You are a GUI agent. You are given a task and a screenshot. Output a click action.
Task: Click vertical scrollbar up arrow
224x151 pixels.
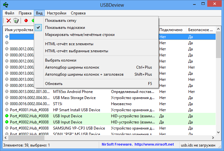pos(218,29)
